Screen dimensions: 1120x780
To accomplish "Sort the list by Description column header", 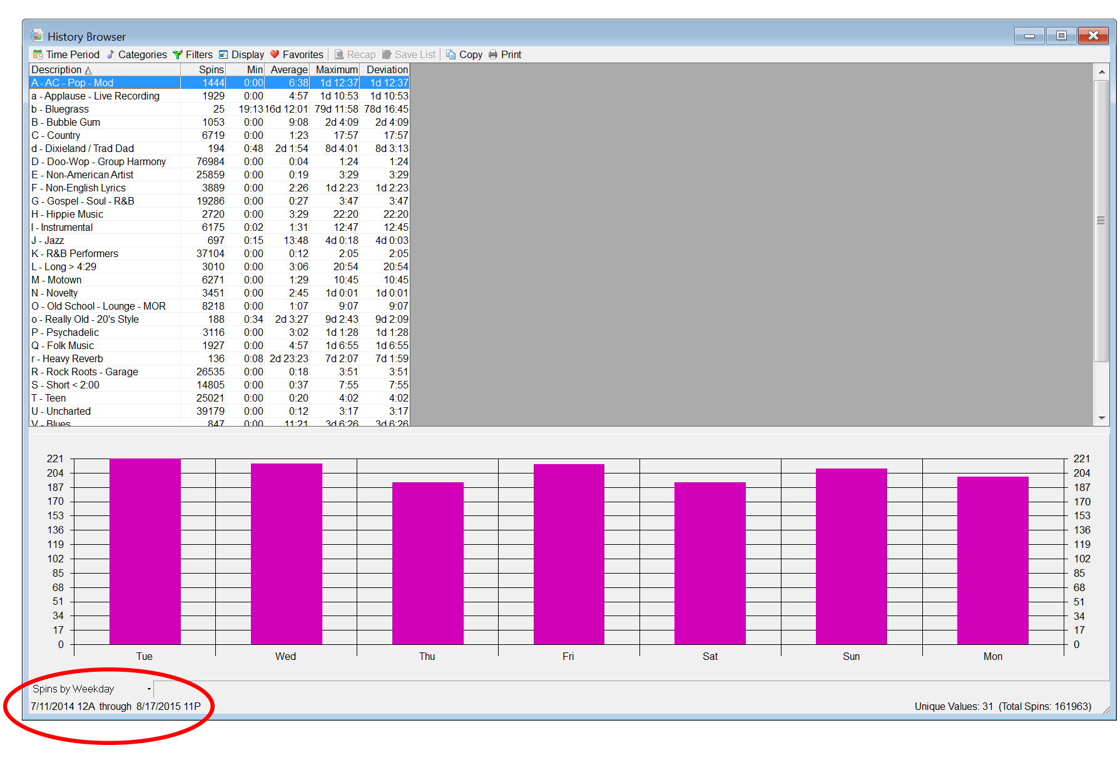I will [56, 69].
